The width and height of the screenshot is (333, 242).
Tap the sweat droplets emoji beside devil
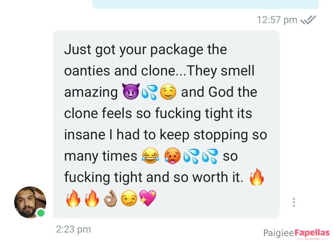click(149, 92)
